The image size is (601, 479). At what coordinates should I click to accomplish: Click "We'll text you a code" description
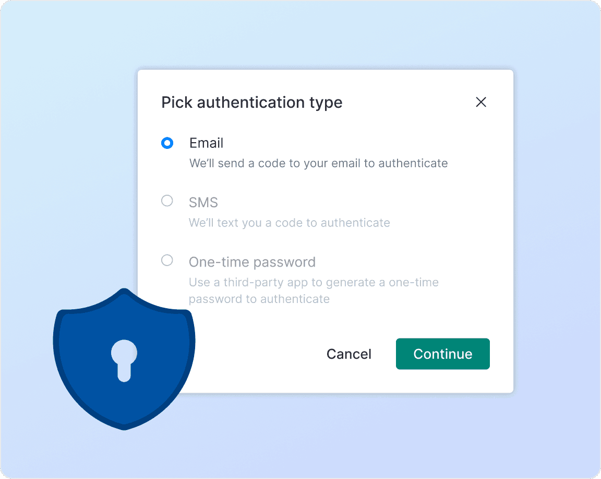[289, 223]
